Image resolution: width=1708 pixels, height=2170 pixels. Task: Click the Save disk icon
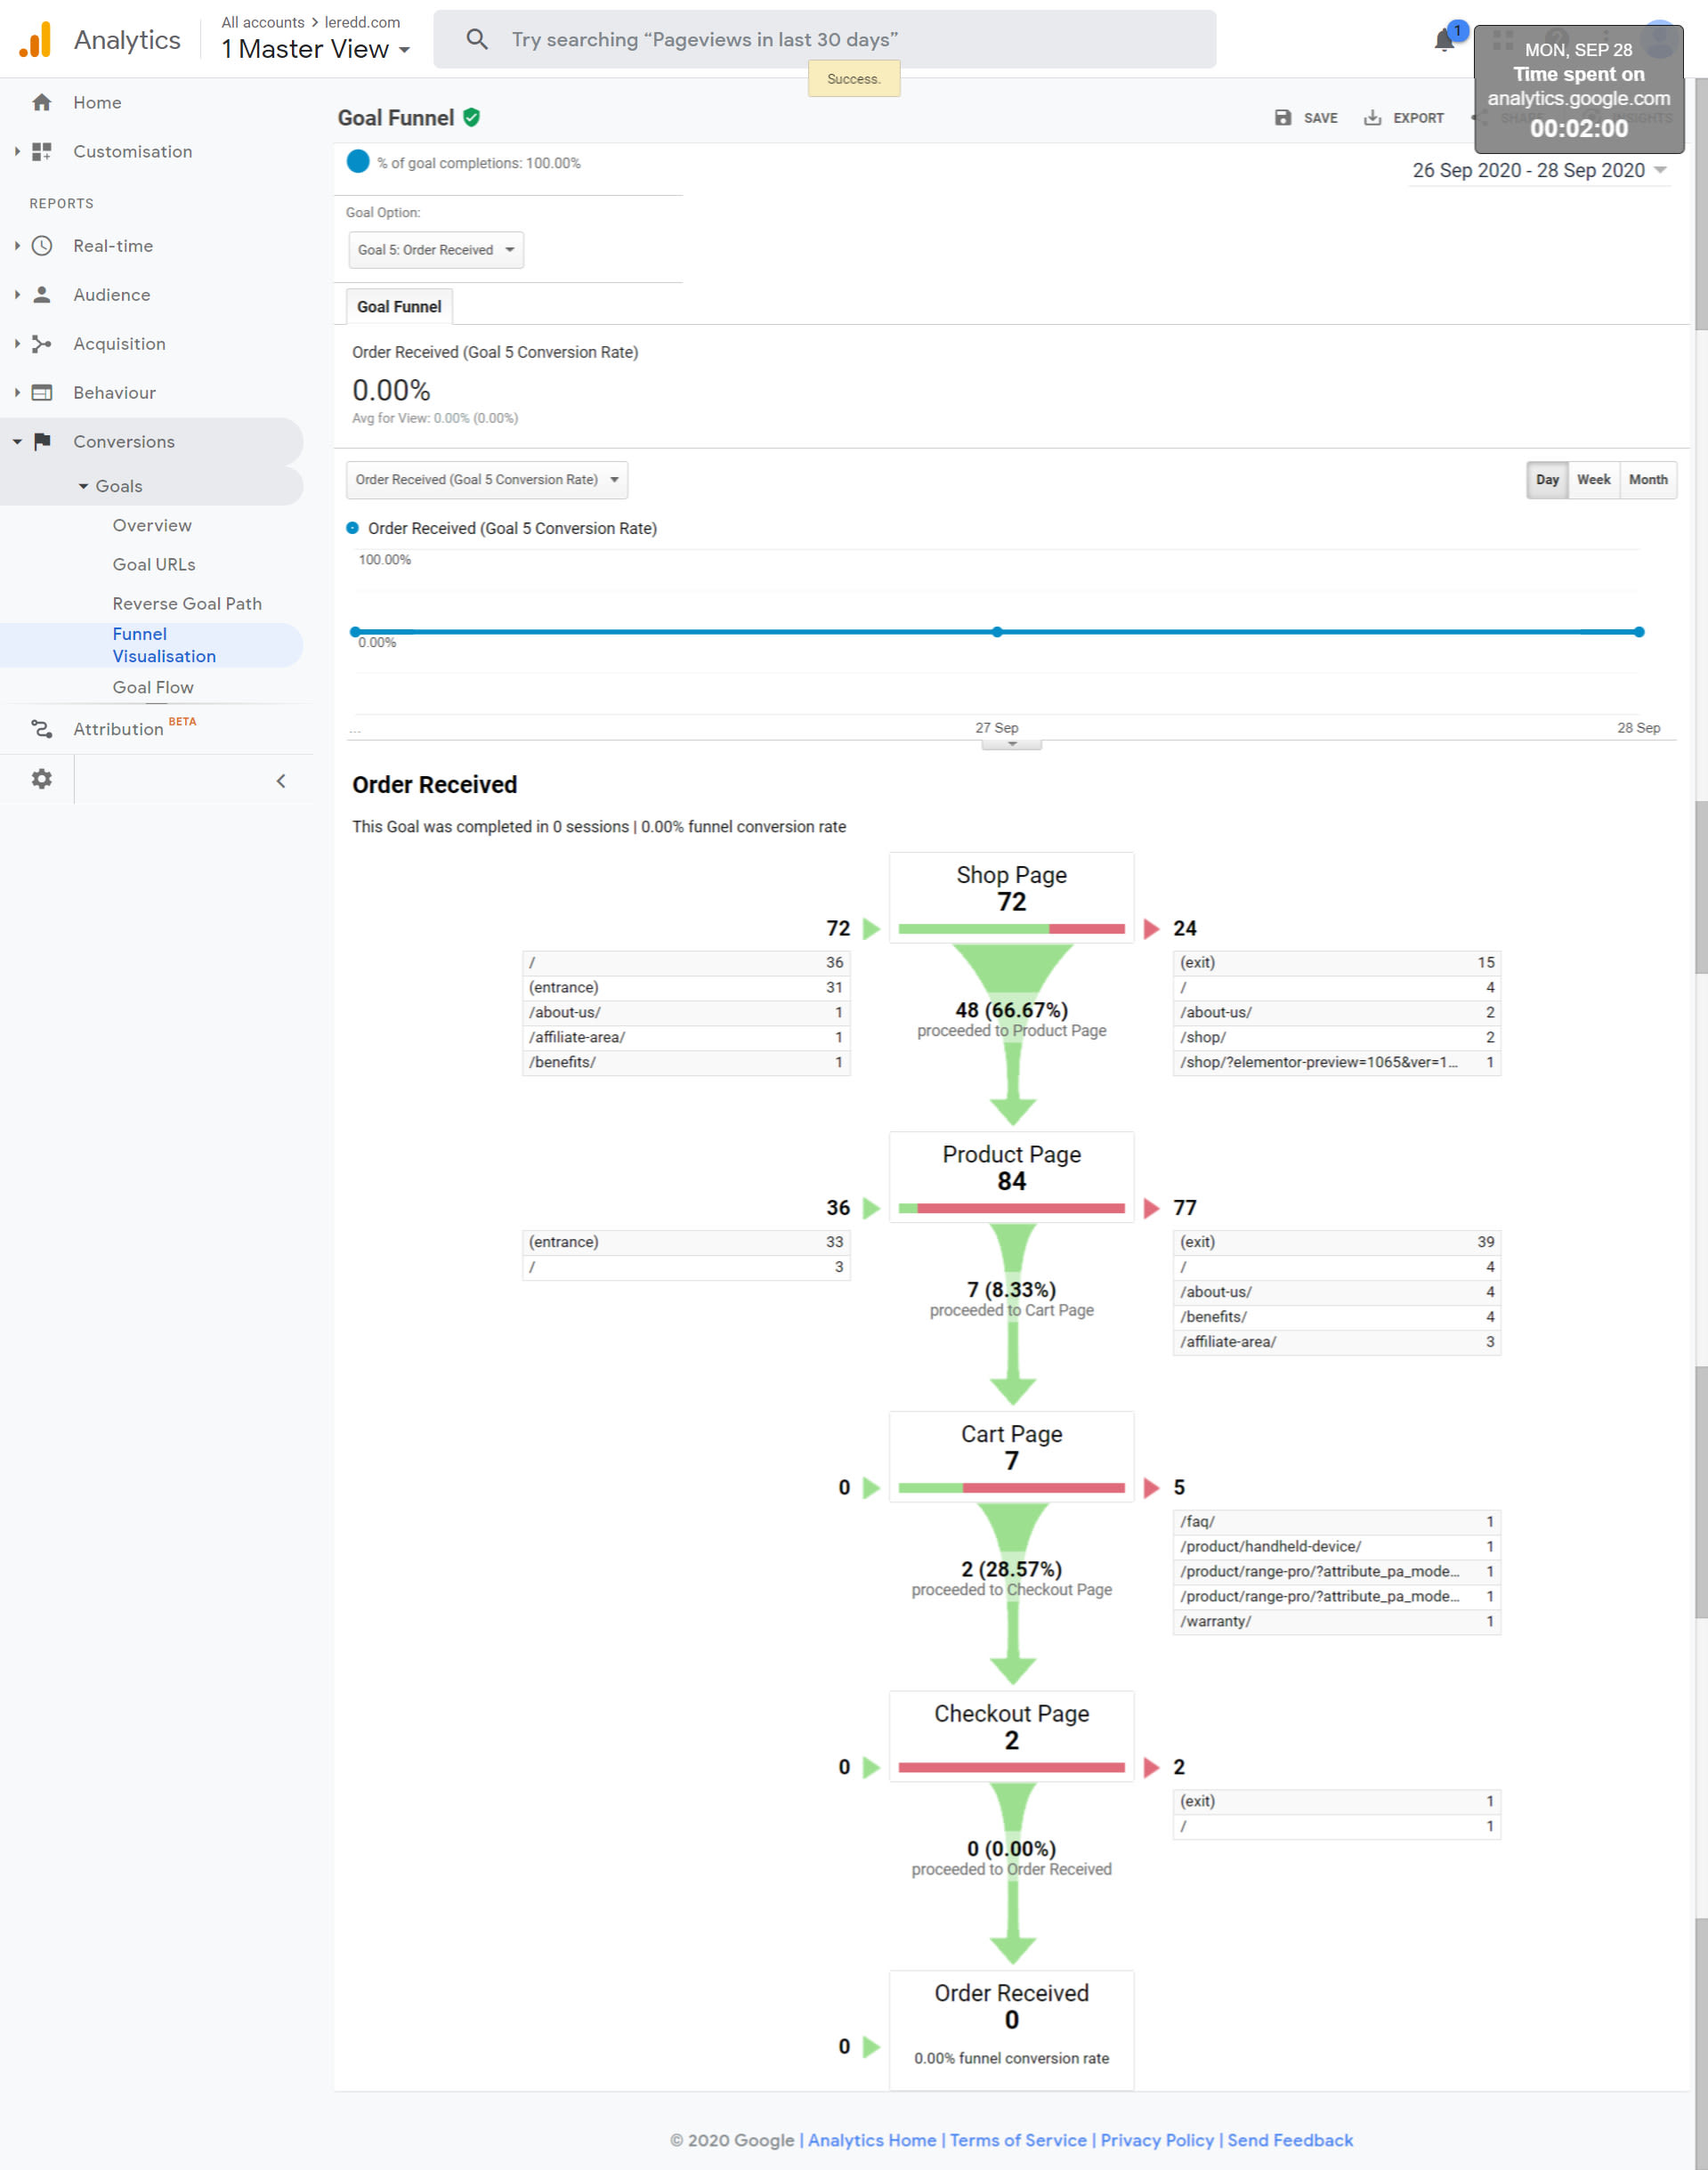pos(1282,118)
